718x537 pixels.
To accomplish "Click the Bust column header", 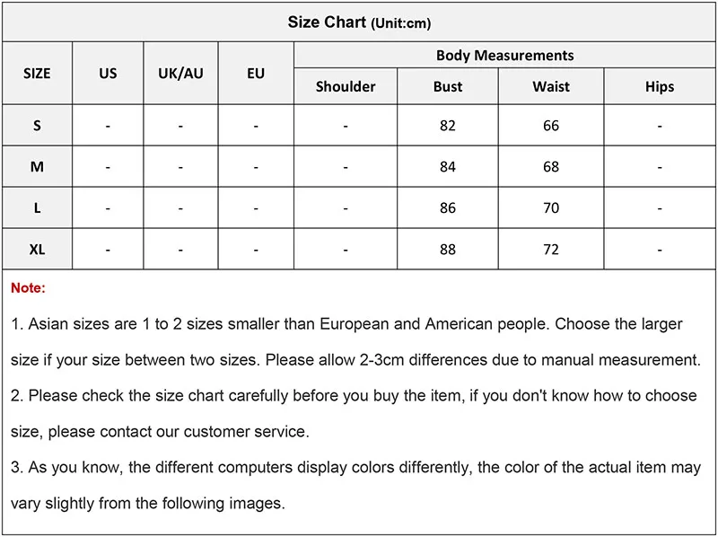I will (448, 87).
